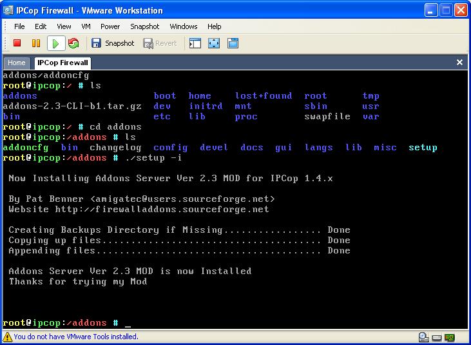Click the hard disk device status icon
Image resolution: width=471 pixels, height=345 pixels.
coord(437,338)
